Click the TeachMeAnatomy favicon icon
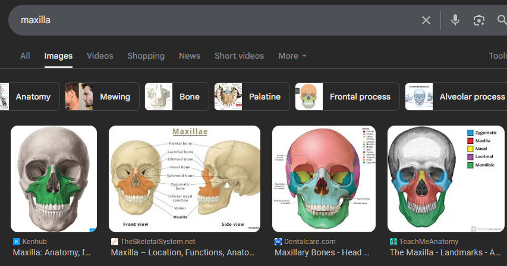Image resolution: width=507 pixels, height=266 pixels. pos(393,242)
